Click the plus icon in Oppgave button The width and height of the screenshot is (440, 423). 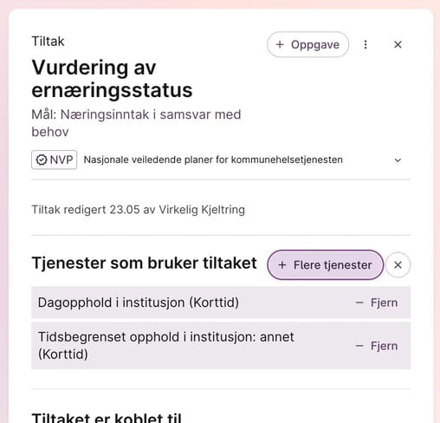[280, 44]
